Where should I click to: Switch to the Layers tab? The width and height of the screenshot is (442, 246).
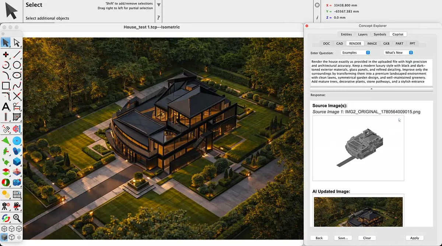363,34
